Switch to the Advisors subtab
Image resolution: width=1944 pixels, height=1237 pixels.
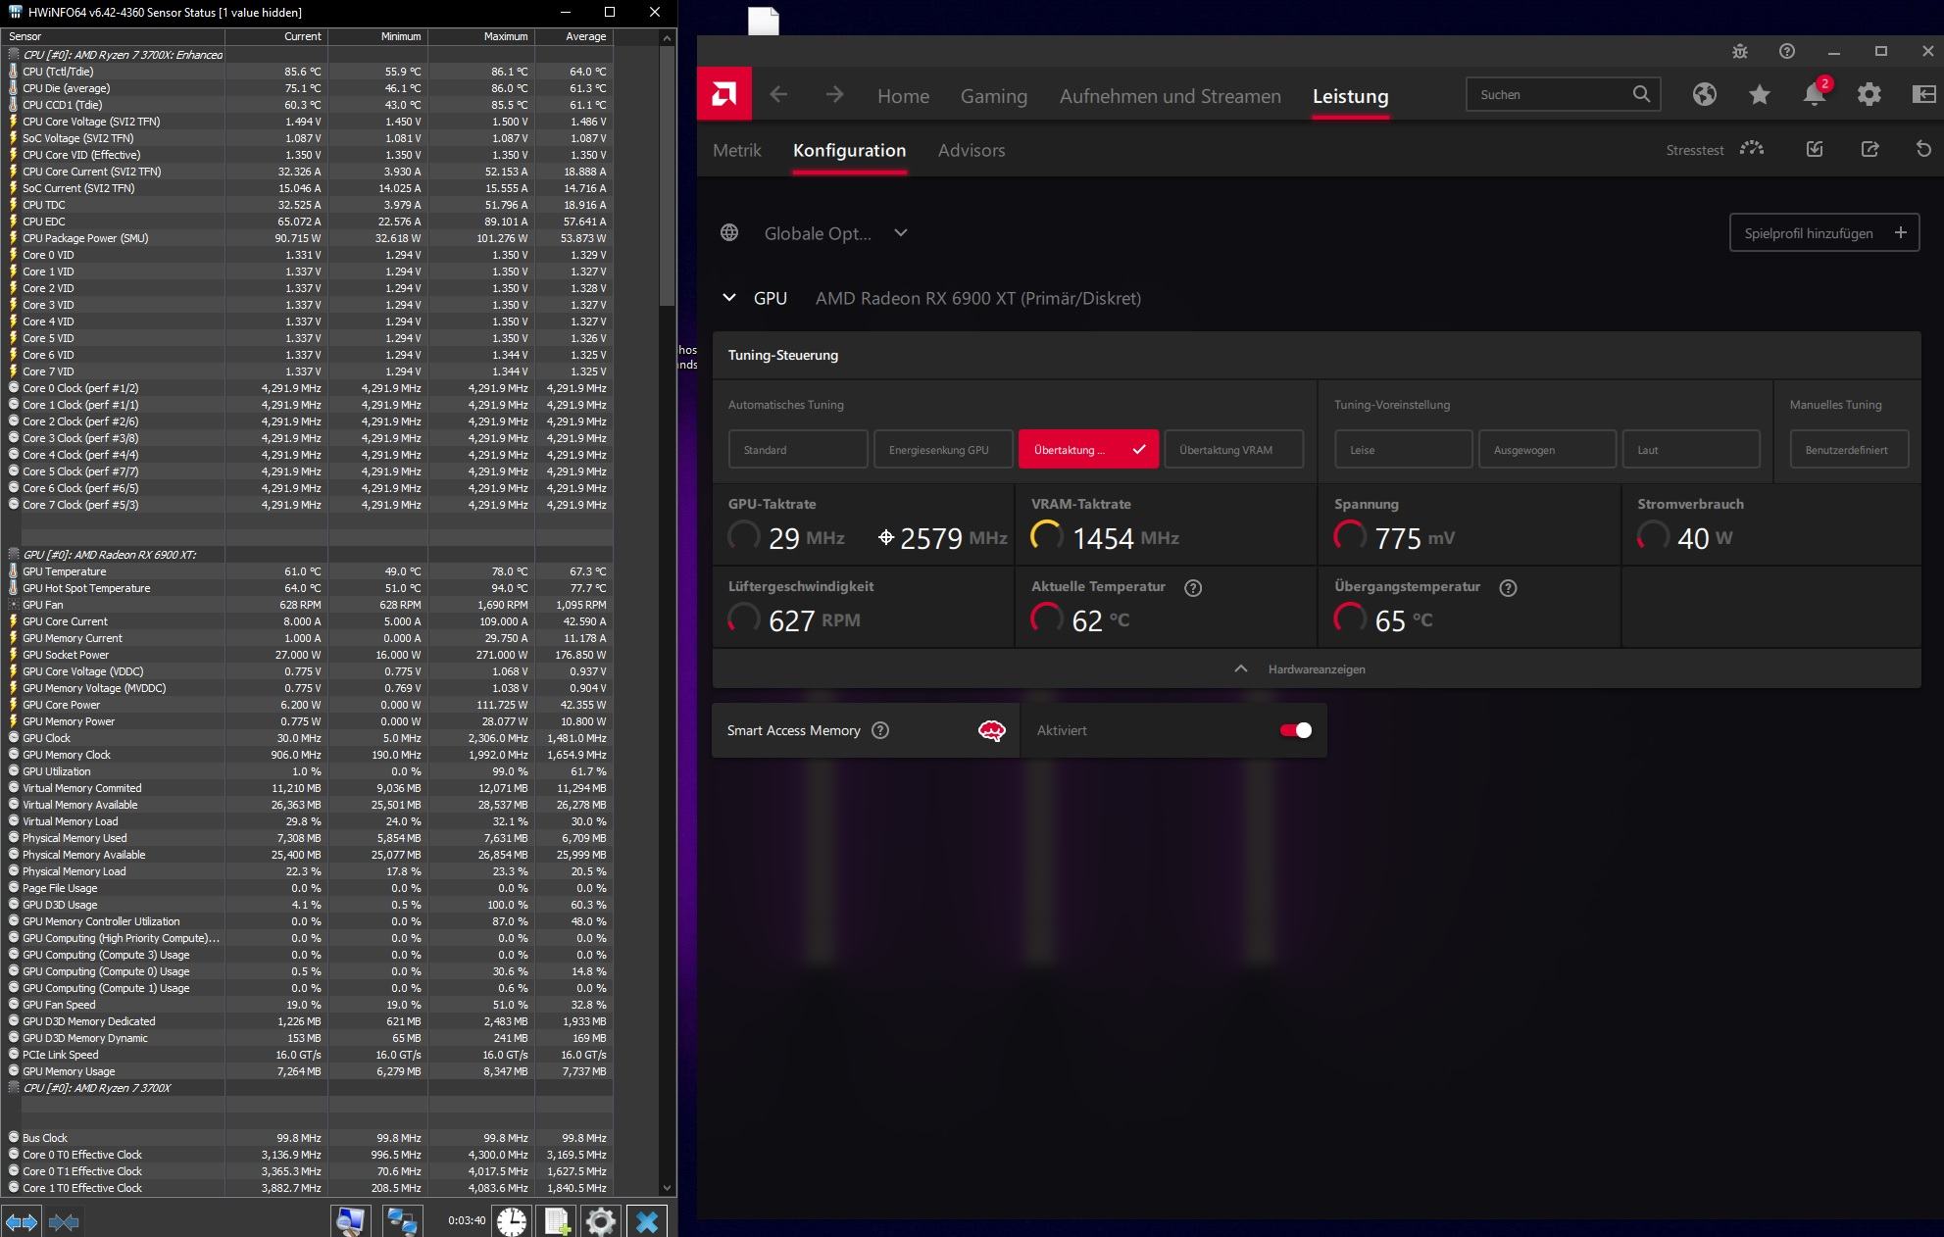(x=972, y=150)
